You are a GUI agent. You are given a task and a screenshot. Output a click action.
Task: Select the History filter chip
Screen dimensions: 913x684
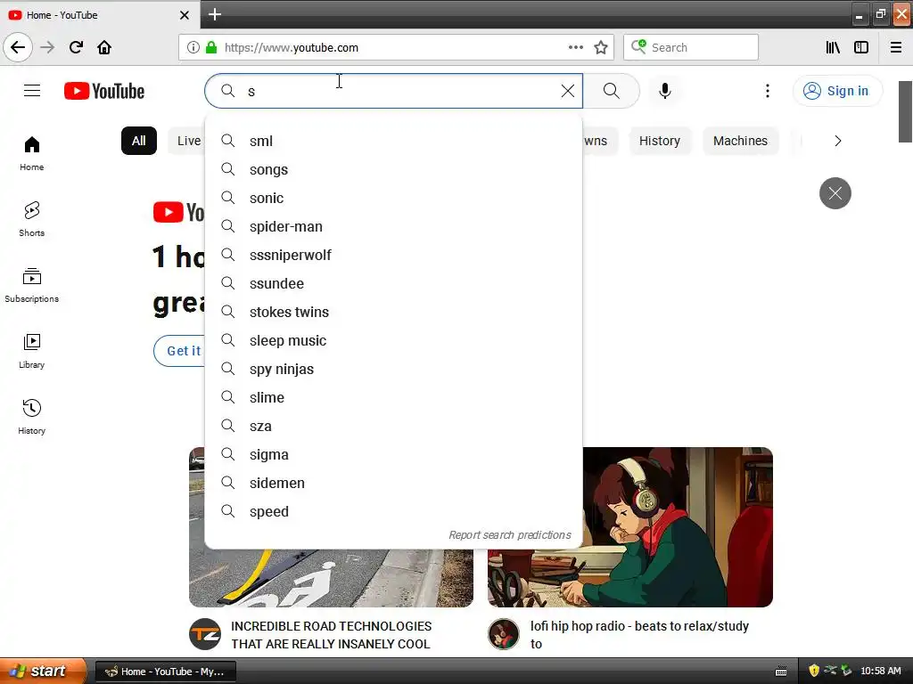[660, 141]
